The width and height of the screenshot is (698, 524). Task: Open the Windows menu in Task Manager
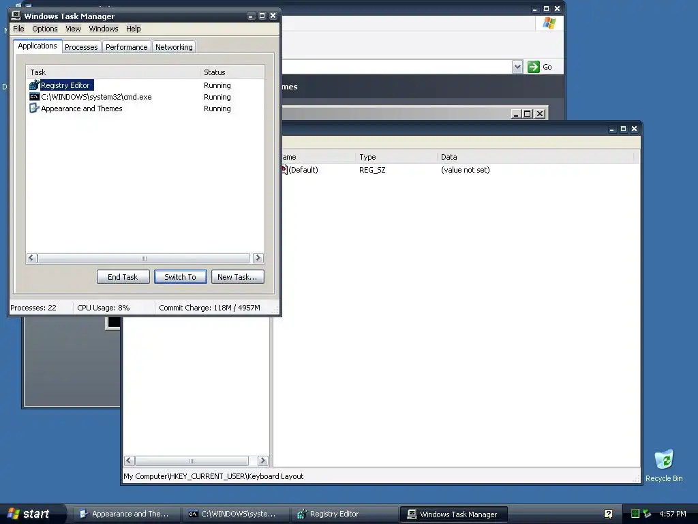tap(104, 29)
